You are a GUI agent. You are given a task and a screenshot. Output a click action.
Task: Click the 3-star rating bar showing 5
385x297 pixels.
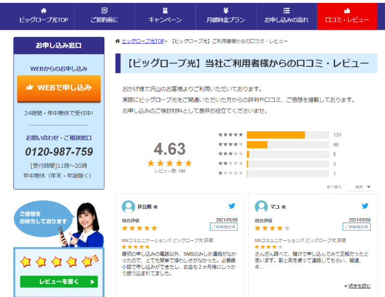(288, 154)
